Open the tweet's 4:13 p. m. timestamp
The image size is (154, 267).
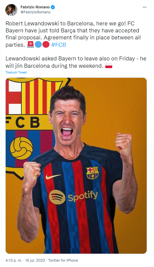14,260
